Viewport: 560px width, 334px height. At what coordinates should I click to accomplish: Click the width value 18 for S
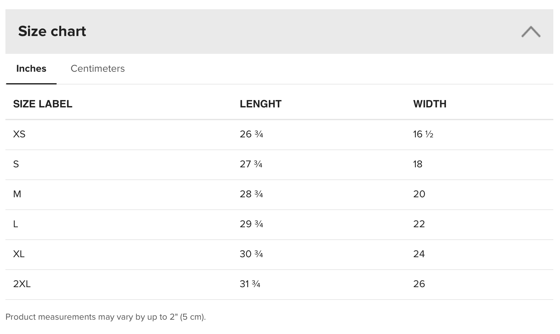click(x=418, y=164)
